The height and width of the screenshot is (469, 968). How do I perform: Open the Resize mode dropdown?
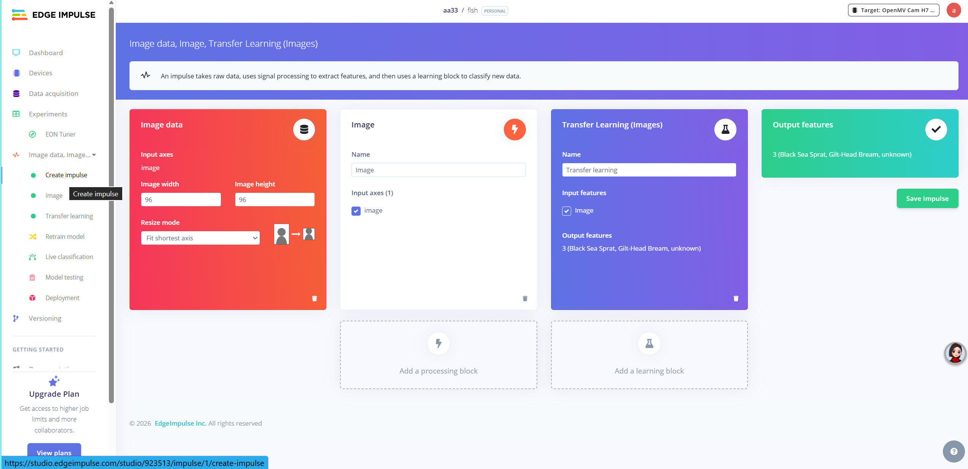click(200, 238)
